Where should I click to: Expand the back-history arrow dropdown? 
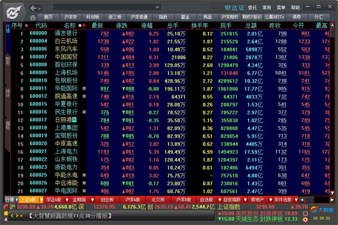[x=39, y=9]
